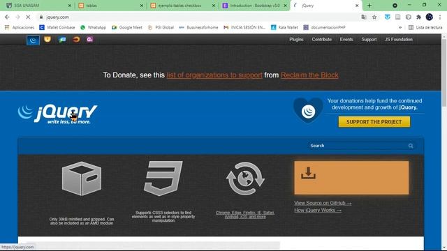Image resolution: width=447 pixels, height=251 pixels.
Task: Click the jquery.com address bar
Action: (200, 17)
